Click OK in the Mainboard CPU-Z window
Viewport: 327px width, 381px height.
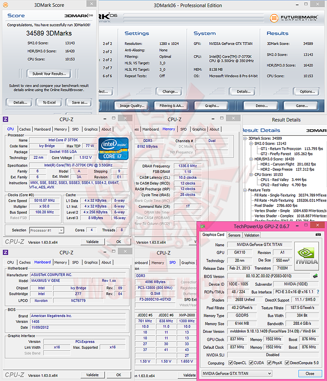119,375
